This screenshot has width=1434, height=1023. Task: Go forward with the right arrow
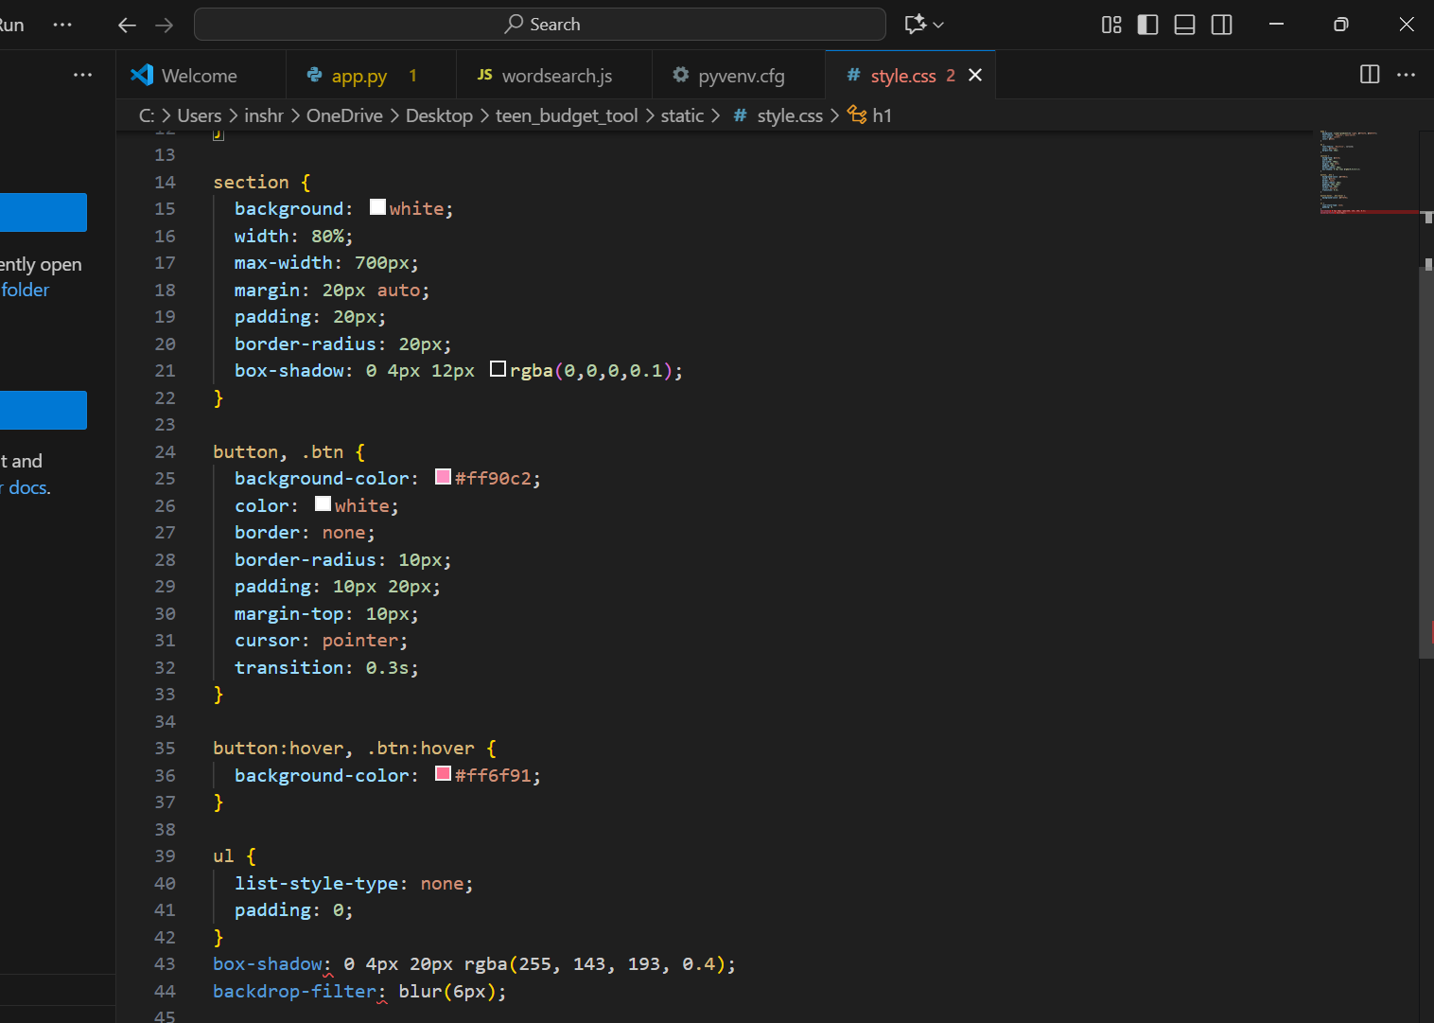point(165,25)
